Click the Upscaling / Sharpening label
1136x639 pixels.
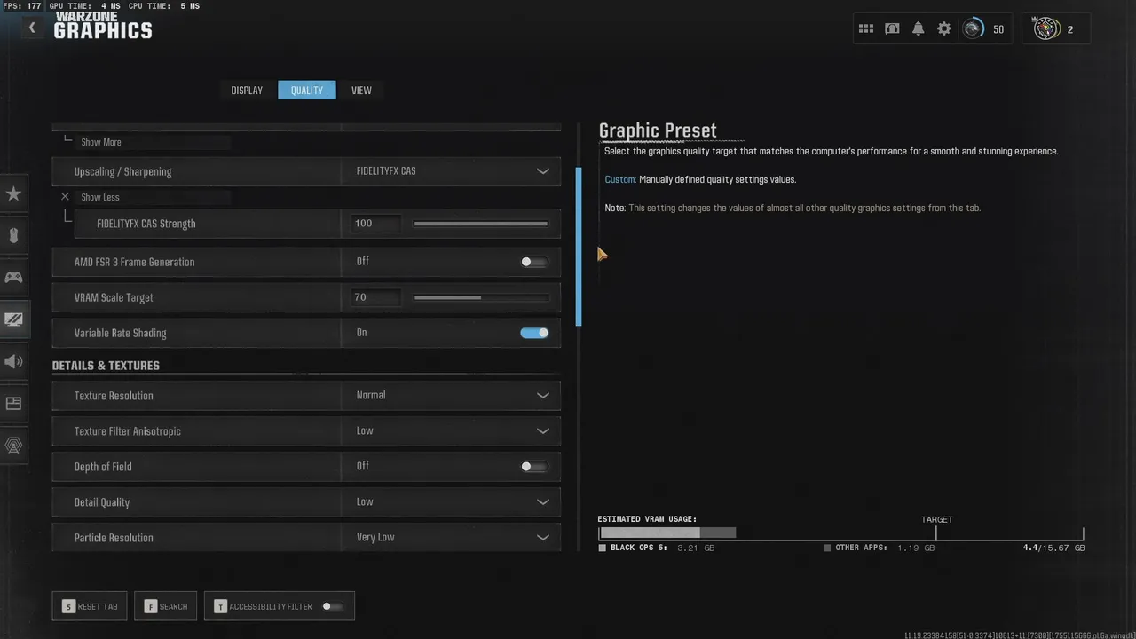pos(122,171)
